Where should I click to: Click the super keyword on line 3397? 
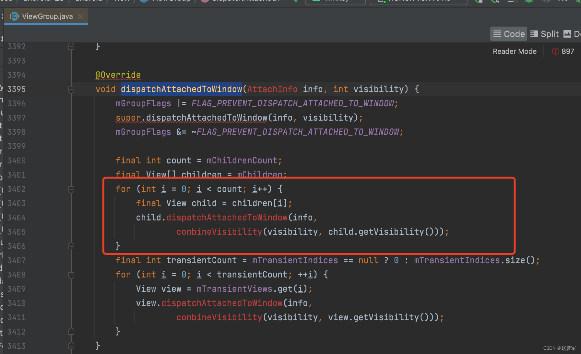[128, 118]
